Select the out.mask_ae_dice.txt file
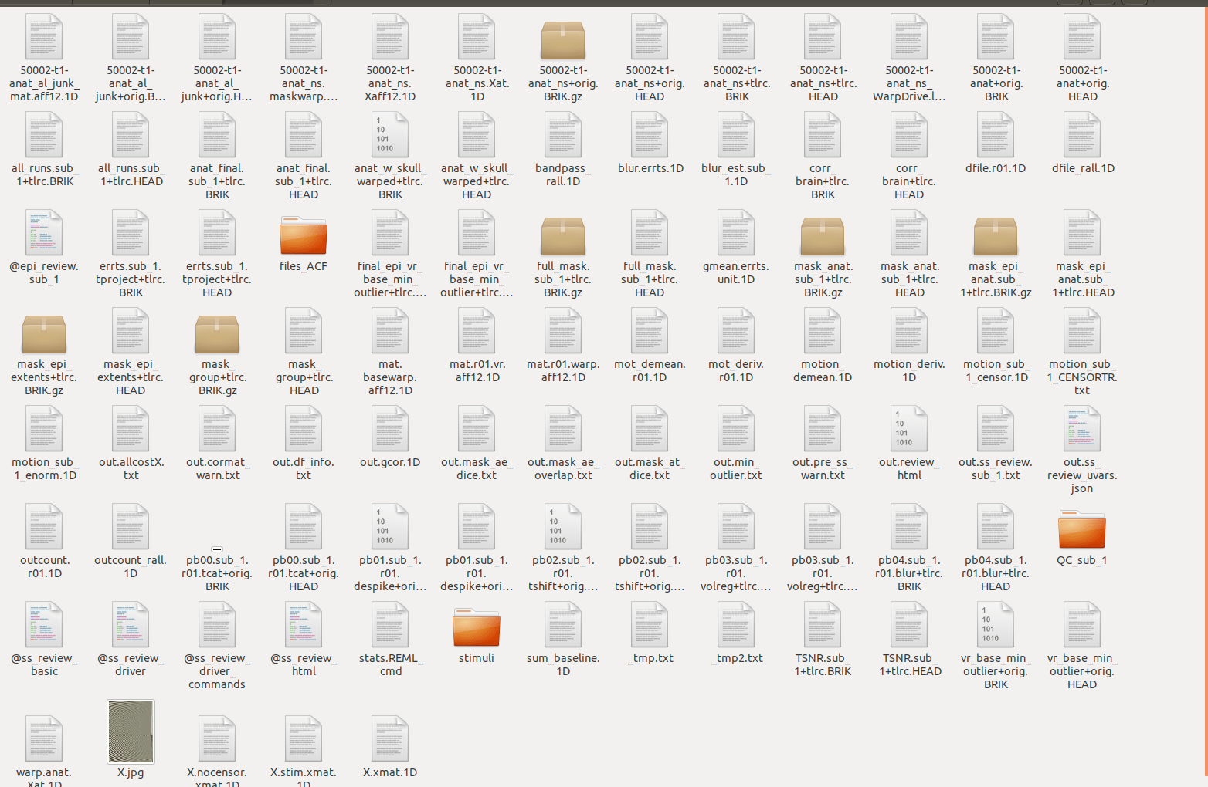This screenshot has width=1208, height=787. [x=477, y=428]
